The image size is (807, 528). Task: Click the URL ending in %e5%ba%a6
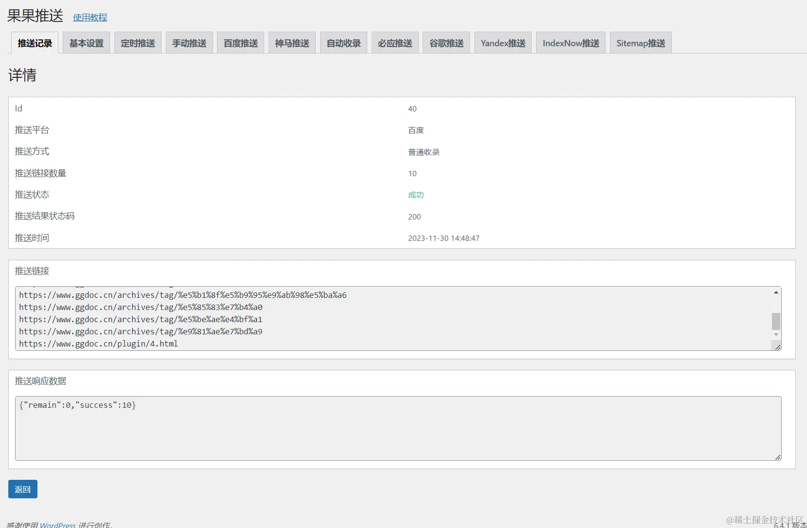click(183, 295)
